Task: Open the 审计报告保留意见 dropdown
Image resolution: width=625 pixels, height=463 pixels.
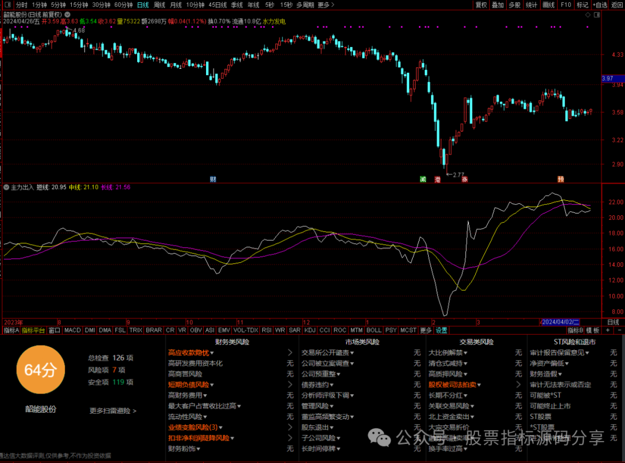Action: click(x=559, y=352)
